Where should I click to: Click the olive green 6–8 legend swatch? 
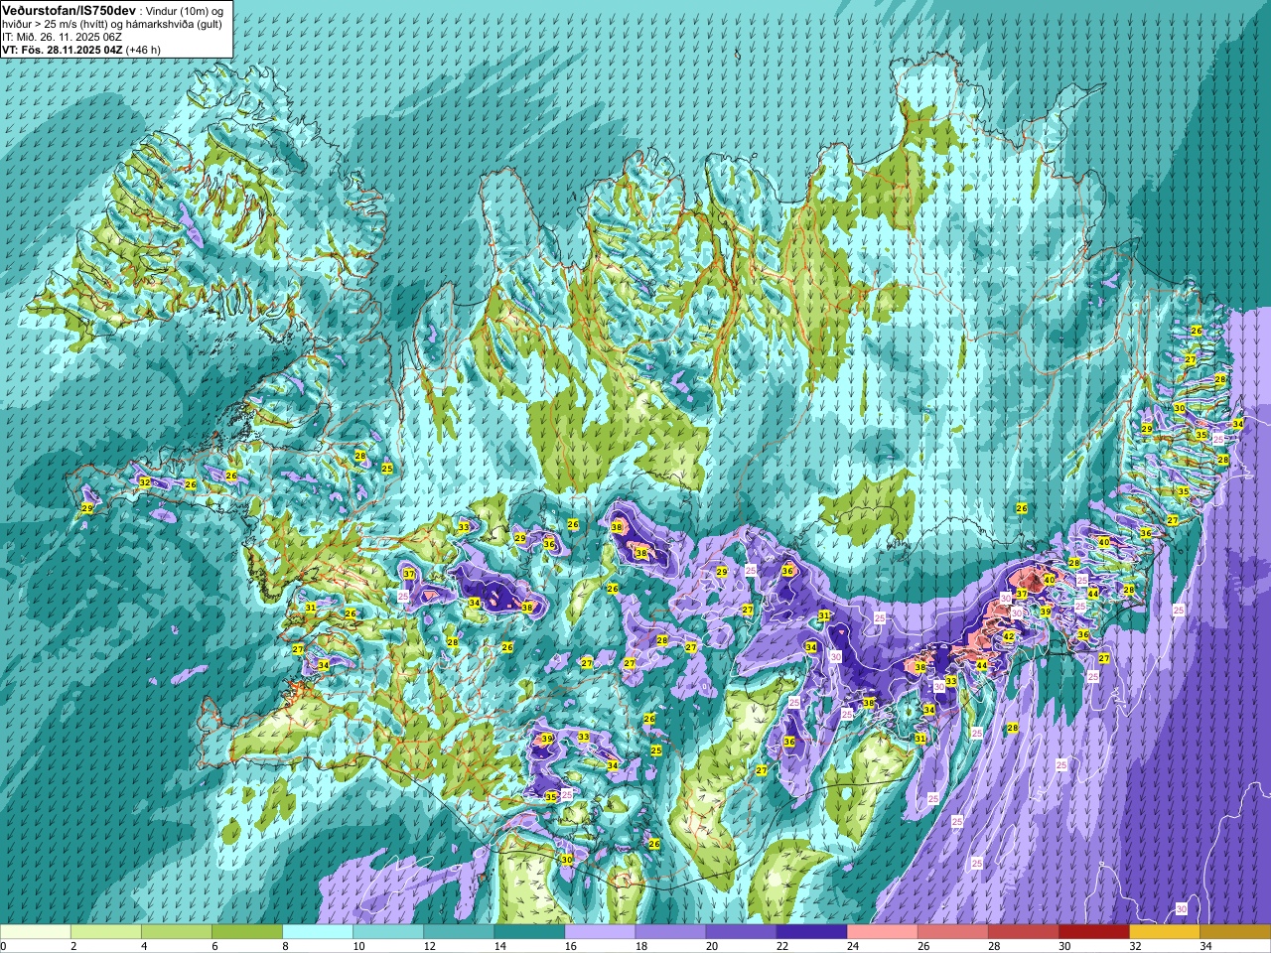click(x=247, y=932)
